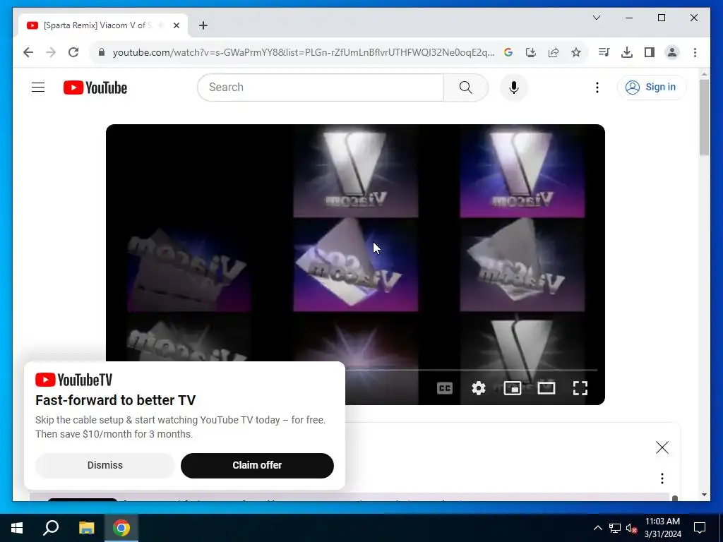The width and height of the screenshot is (723, 542).
Task: Click the video player frame
Action: click(x=355, y=264)
